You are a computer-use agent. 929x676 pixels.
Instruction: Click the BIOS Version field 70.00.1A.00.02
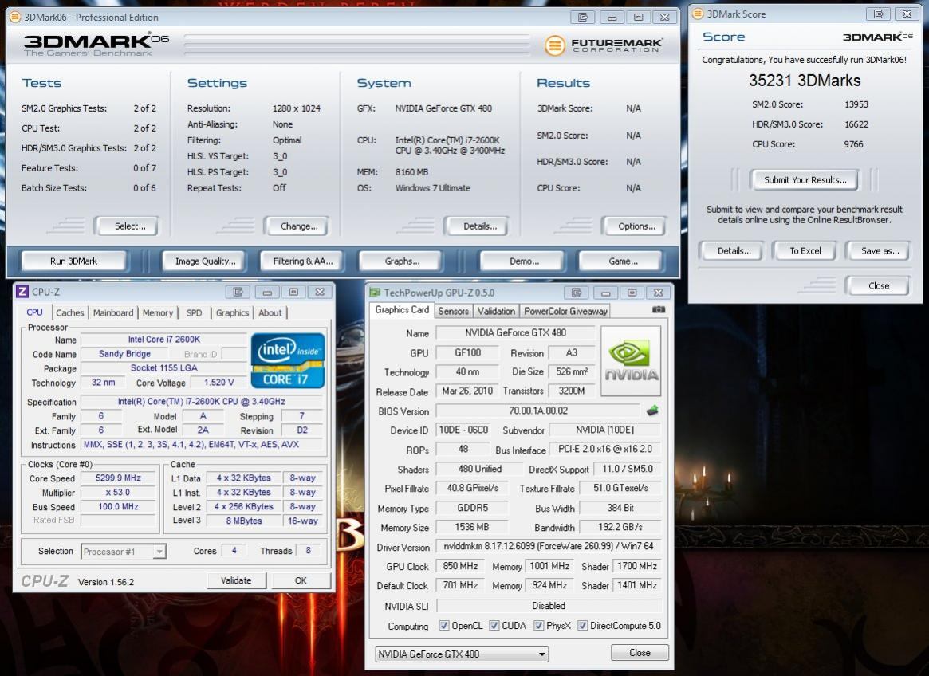click(x=538, y=411)
